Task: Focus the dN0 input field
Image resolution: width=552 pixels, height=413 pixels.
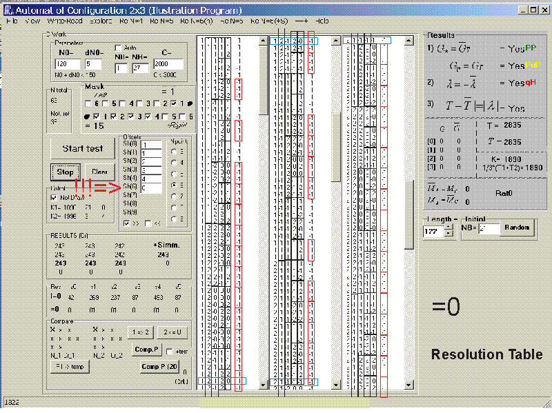Action: (x=94, y=64)
